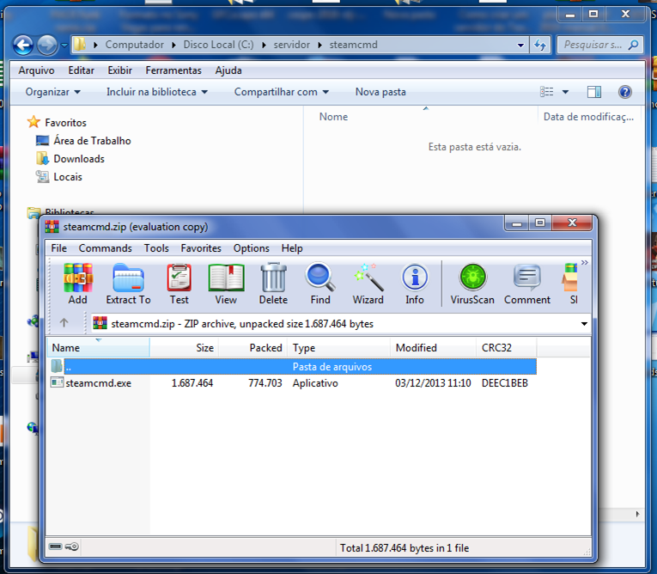Open WinRAR Favorites menu
Image resolution: width=657 pixels, height=574 pixels.
click(201, 248)
